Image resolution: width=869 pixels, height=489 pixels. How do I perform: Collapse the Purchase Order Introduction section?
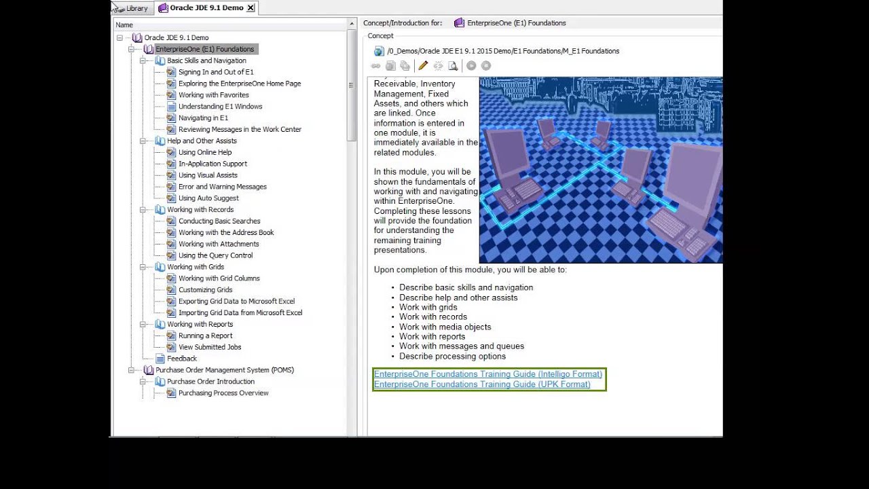143,382
